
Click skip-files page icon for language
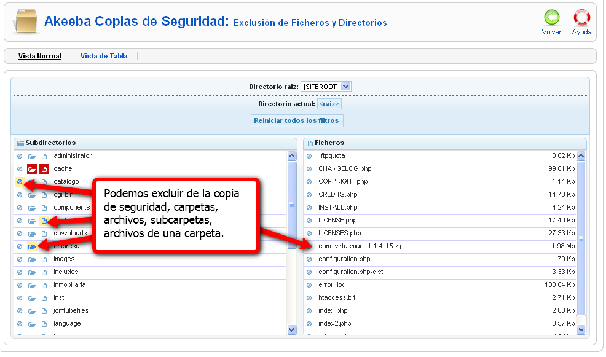tap(44, 324)
